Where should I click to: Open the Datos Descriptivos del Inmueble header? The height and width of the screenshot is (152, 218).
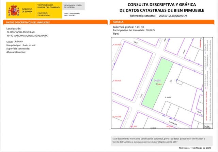(x=27, y=22)
